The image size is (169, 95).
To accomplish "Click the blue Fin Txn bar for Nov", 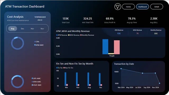I will (x=77, y=79).
